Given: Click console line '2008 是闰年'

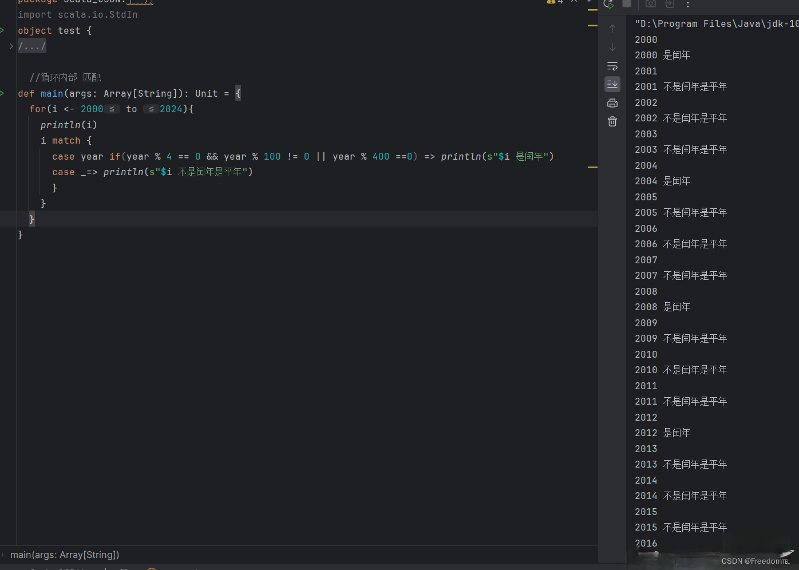Looking at the screenshot, I should pos(662,307).
